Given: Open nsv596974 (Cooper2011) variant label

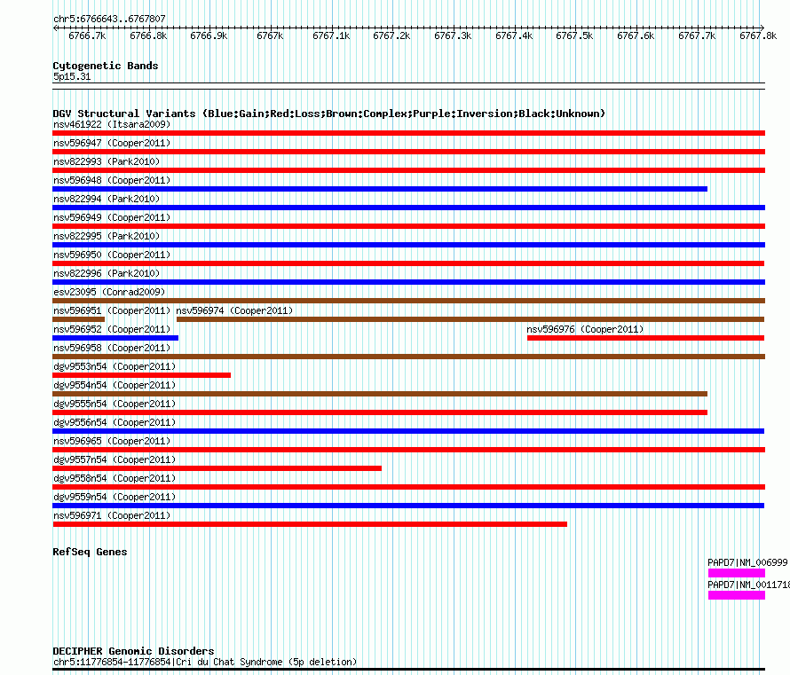Looking at the screenshot, I should pos(234,310).
